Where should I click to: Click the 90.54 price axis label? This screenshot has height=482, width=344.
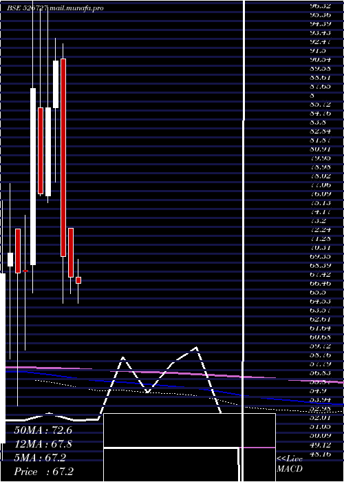coord(320,60)
